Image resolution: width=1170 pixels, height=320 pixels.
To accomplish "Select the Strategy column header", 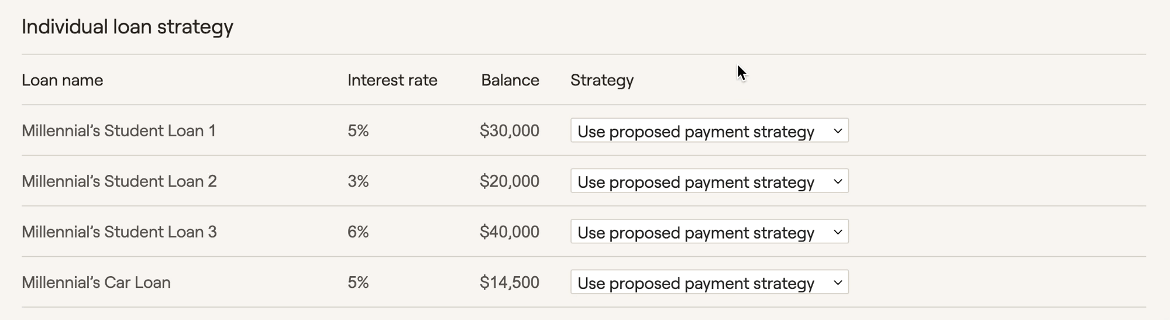I will [602, 81].
